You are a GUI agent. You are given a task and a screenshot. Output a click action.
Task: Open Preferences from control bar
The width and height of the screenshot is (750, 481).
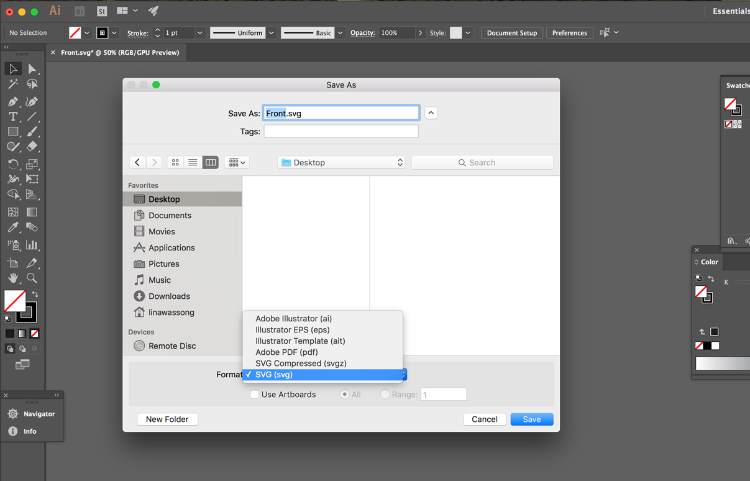(570, 33)
